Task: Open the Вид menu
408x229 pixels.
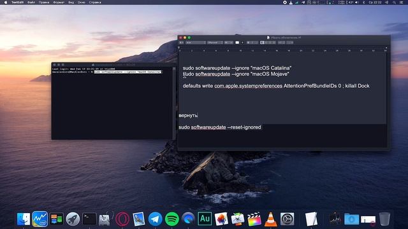Action: pyautogui.click(x=71, y=3)
